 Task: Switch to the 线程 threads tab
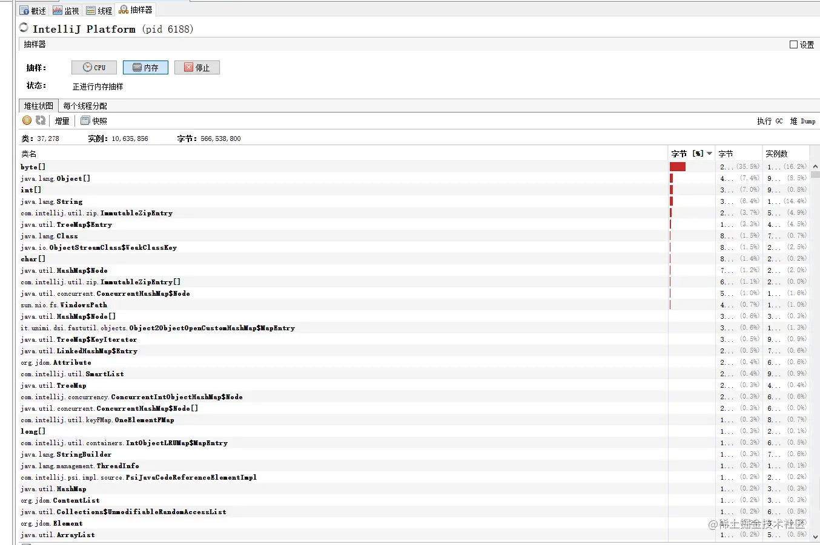pos(99,10)
